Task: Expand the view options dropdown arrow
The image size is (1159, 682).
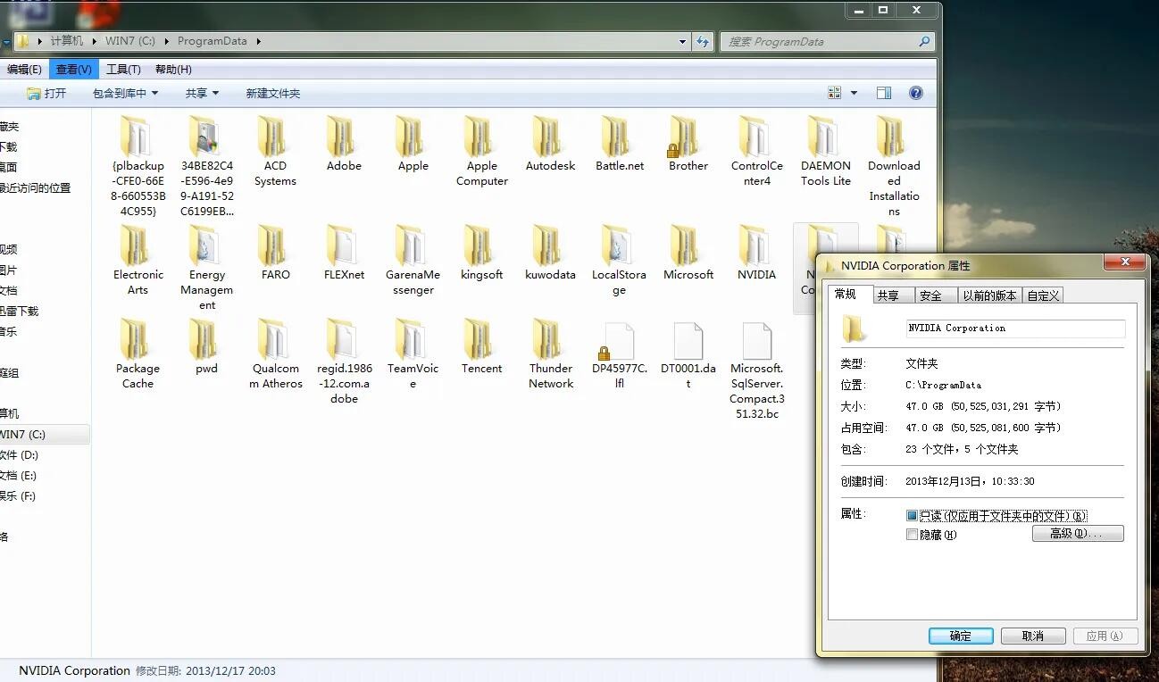Action: click(854, 93)
